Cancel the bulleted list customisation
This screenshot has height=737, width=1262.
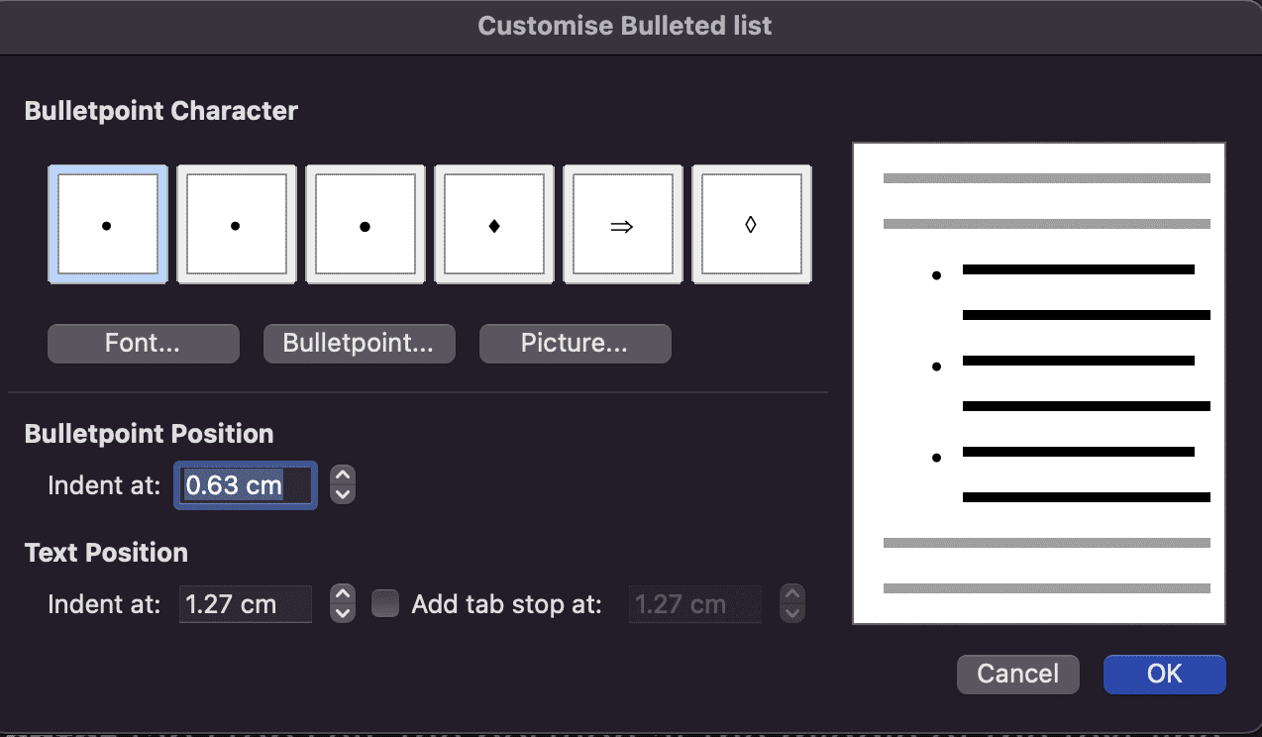point(1017,674)
